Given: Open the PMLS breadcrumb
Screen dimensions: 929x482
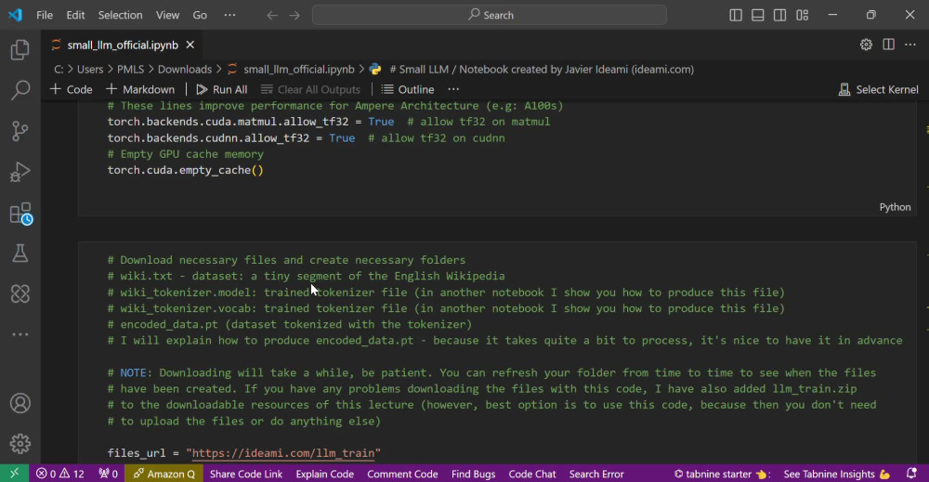Looking at the screenshot, I should (x=130, y=70).
